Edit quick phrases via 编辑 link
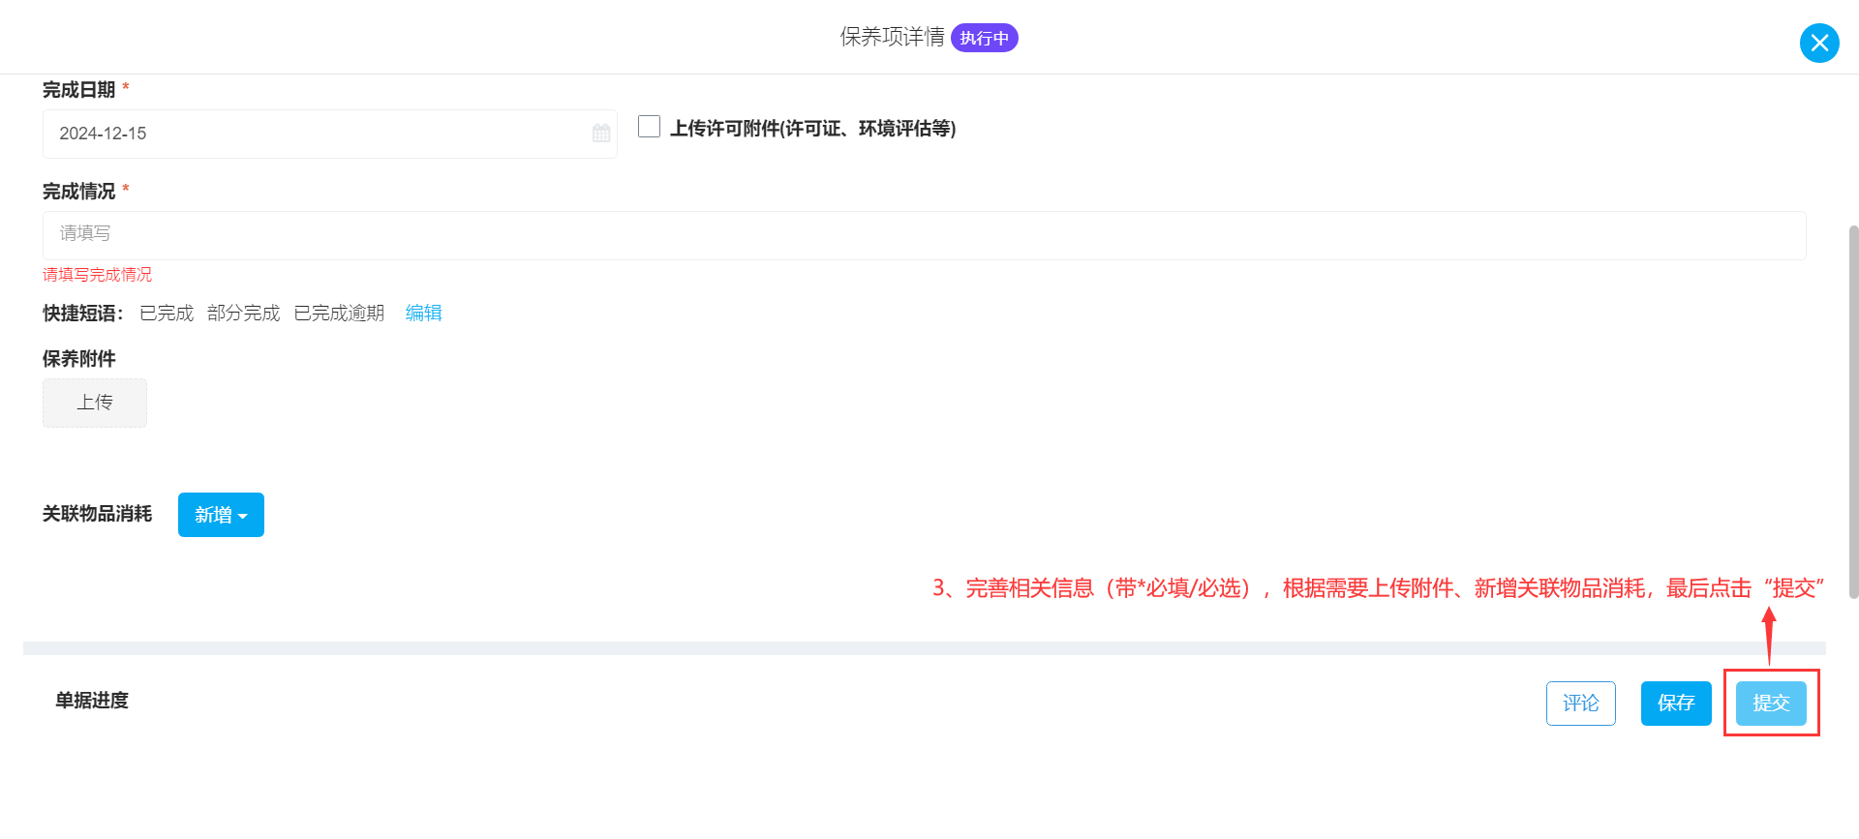 click(423, 313)
